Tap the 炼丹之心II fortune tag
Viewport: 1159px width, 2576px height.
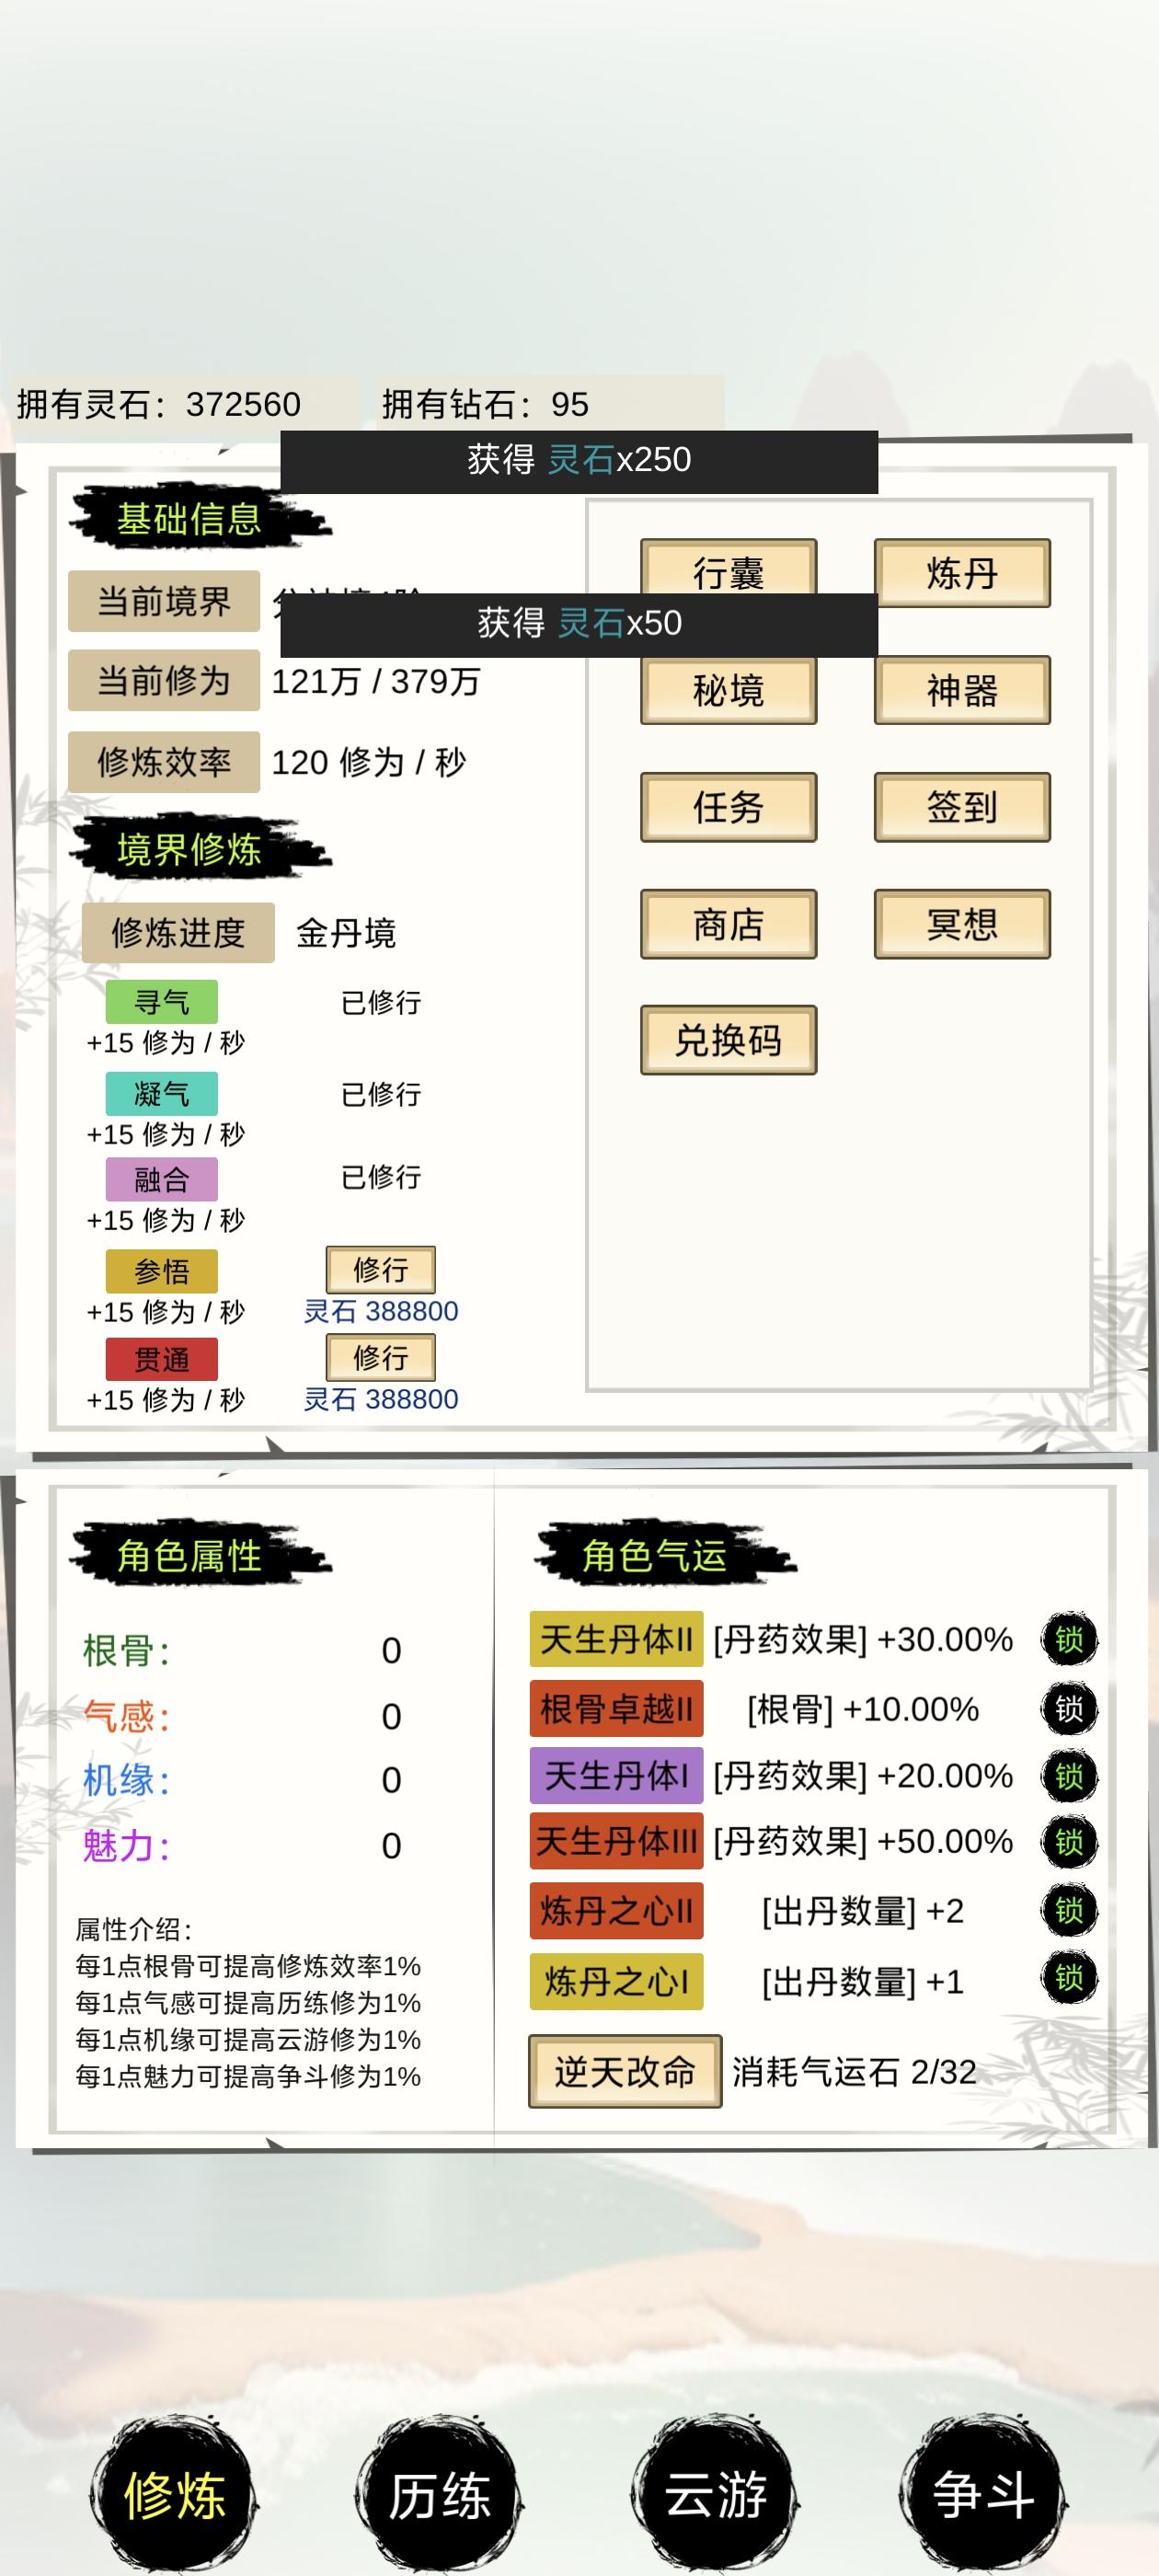pyautogui.click(x=616, y=1911)
